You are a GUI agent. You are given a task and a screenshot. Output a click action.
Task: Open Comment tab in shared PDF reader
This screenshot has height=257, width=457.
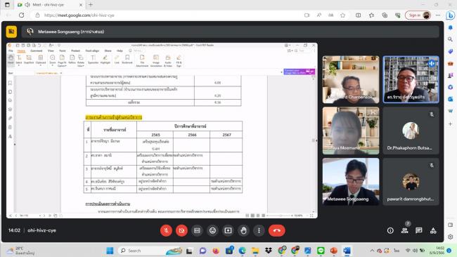(x=37, y=51)
